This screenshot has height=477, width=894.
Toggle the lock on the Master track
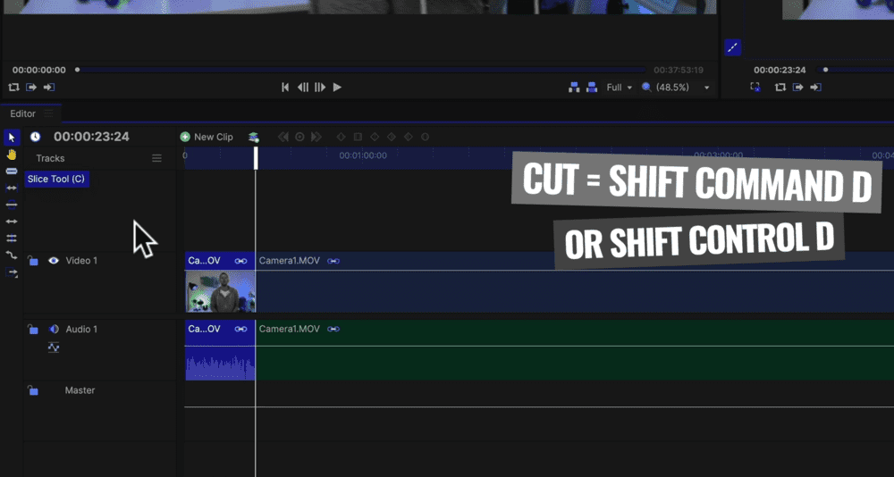click(x=33, y=390)
